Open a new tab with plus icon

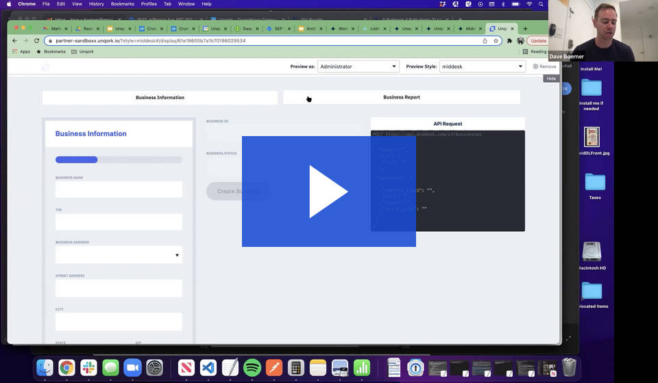coord(525,29)
